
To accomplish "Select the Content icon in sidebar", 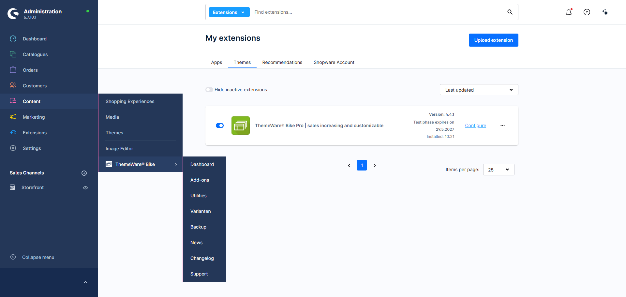I will pyautogui.click(x=13, y=101).
